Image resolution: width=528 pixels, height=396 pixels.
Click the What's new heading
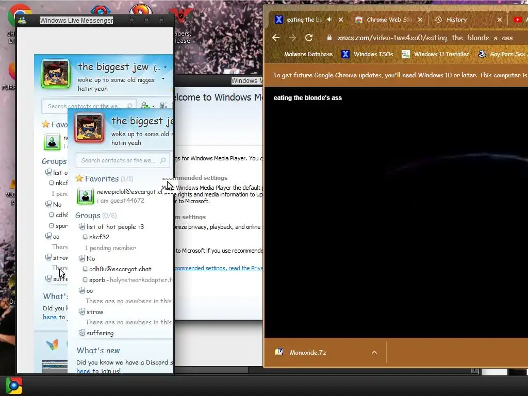pos(98,351)
